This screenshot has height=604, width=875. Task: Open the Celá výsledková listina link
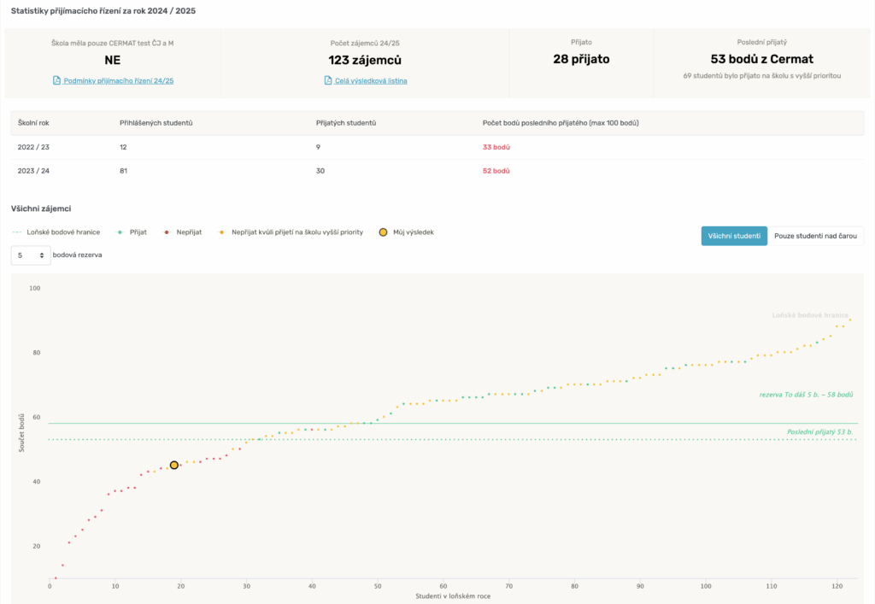[371, 80]
